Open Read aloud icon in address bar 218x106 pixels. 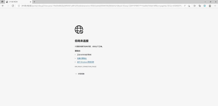(185, 6)
